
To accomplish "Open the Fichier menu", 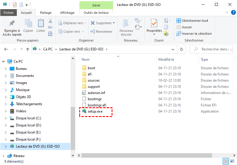I will click(9, 13).
